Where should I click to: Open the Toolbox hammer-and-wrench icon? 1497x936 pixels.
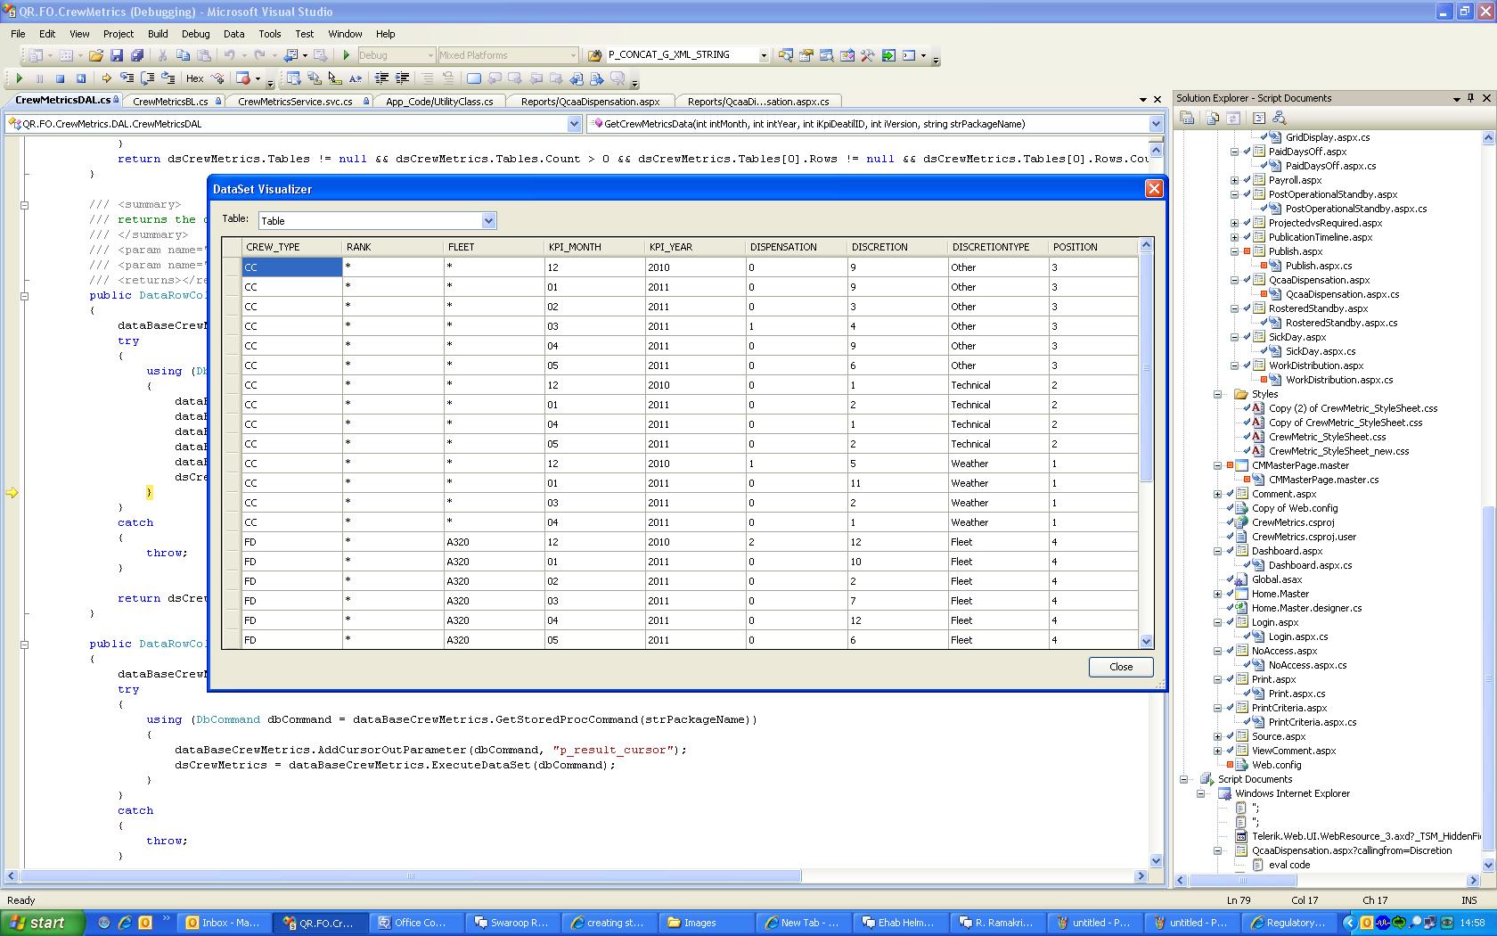pos(867,55)
